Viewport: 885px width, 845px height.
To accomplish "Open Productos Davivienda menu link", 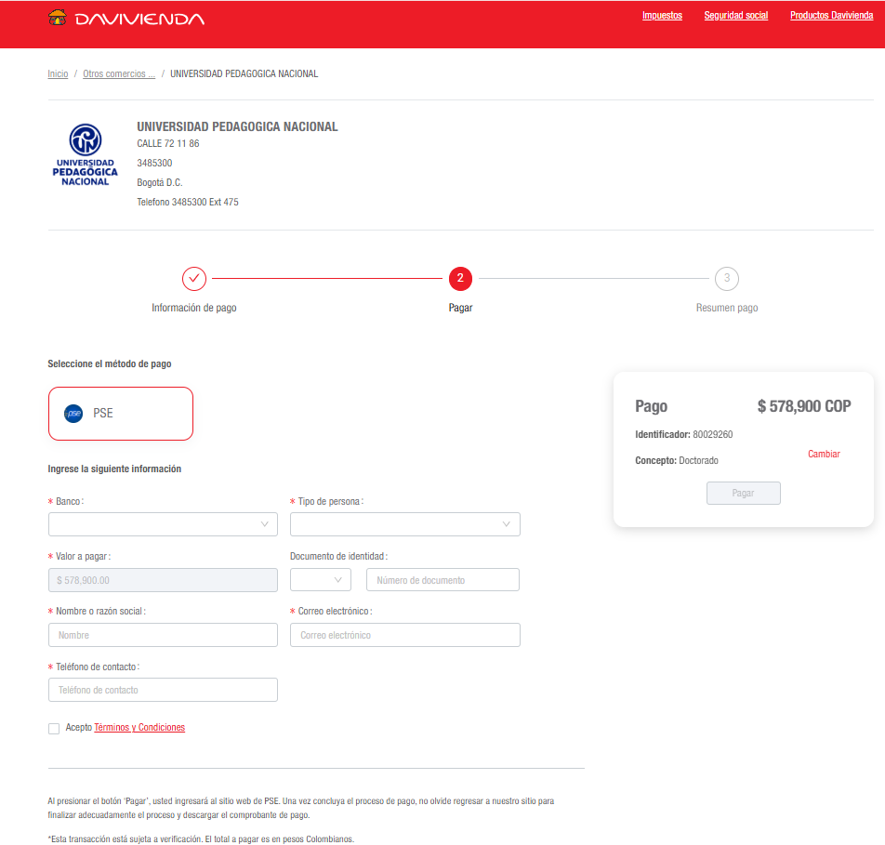I will pos(831,16).
